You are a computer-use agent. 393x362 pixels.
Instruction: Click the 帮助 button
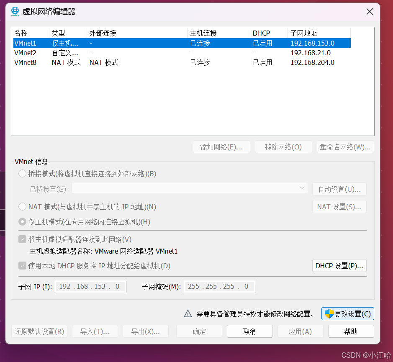[x=351, y=331]
